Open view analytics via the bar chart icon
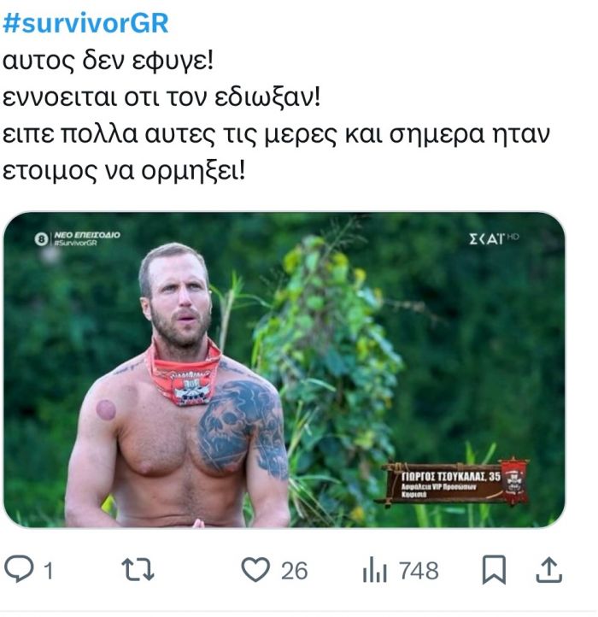This screenshot has width=598, height=617. click(x=374, y=569)
